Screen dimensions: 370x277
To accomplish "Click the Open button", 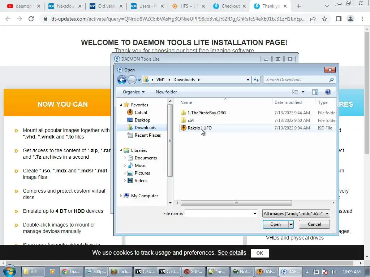I will 275,224.
